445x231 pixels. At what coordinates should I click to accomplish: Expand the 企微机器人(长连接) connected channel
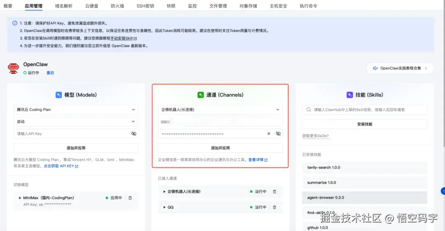(164, 191)
